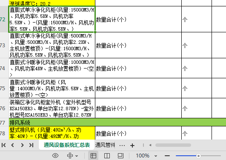Select yellow cell 壁式排风机 风量:492m³/h
This screenshot has width=226, height=160.
[x=52, y=133]
